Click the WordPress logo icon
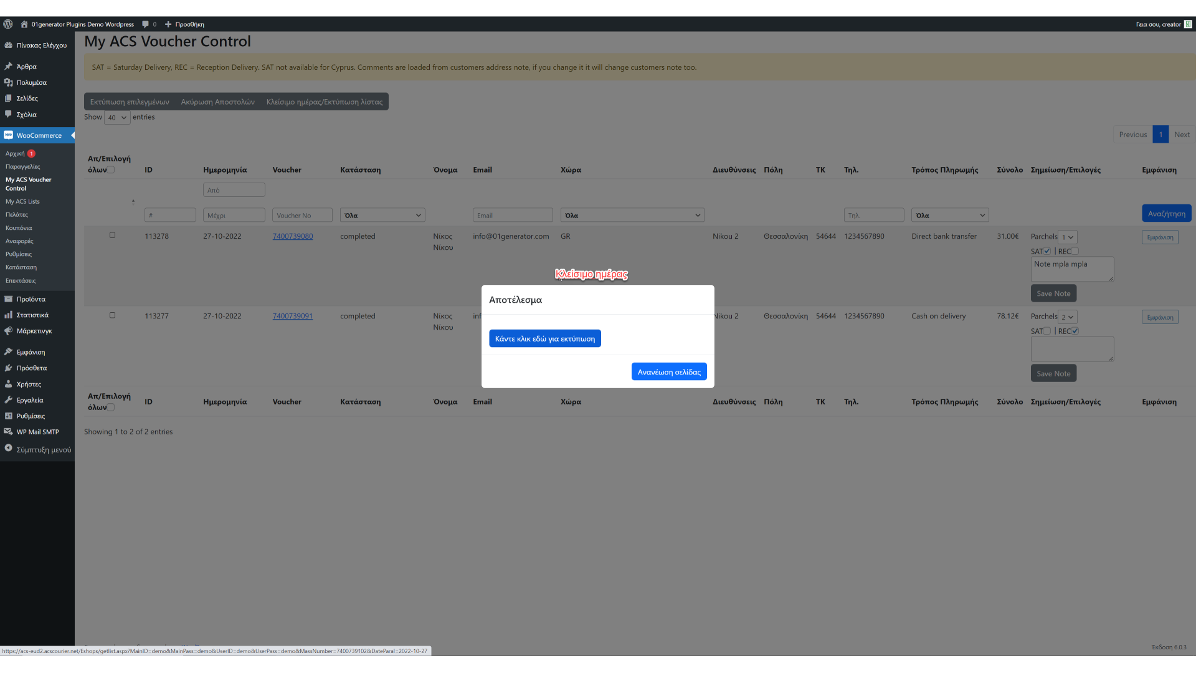This screenshot has width=1196, height=673. 8,24
